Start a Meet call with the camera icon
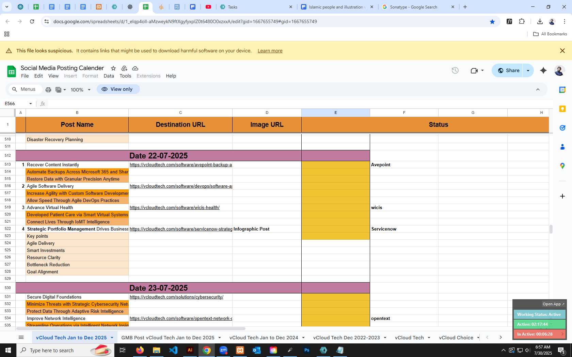 474,70
